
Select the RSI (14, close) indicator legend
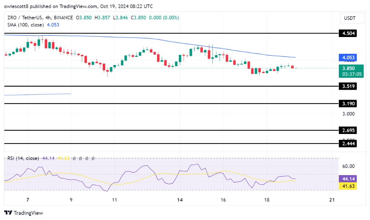coord(22,158)
